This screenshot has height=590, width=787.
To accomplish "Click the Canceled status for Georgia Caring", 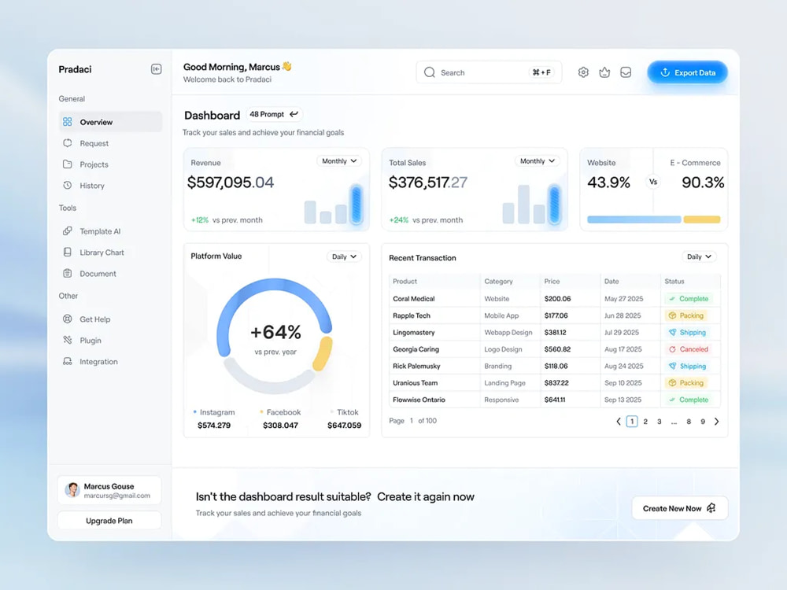I will tap(688, 349).
